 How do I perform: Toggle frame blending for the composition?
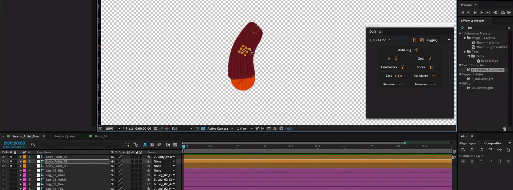152,145
